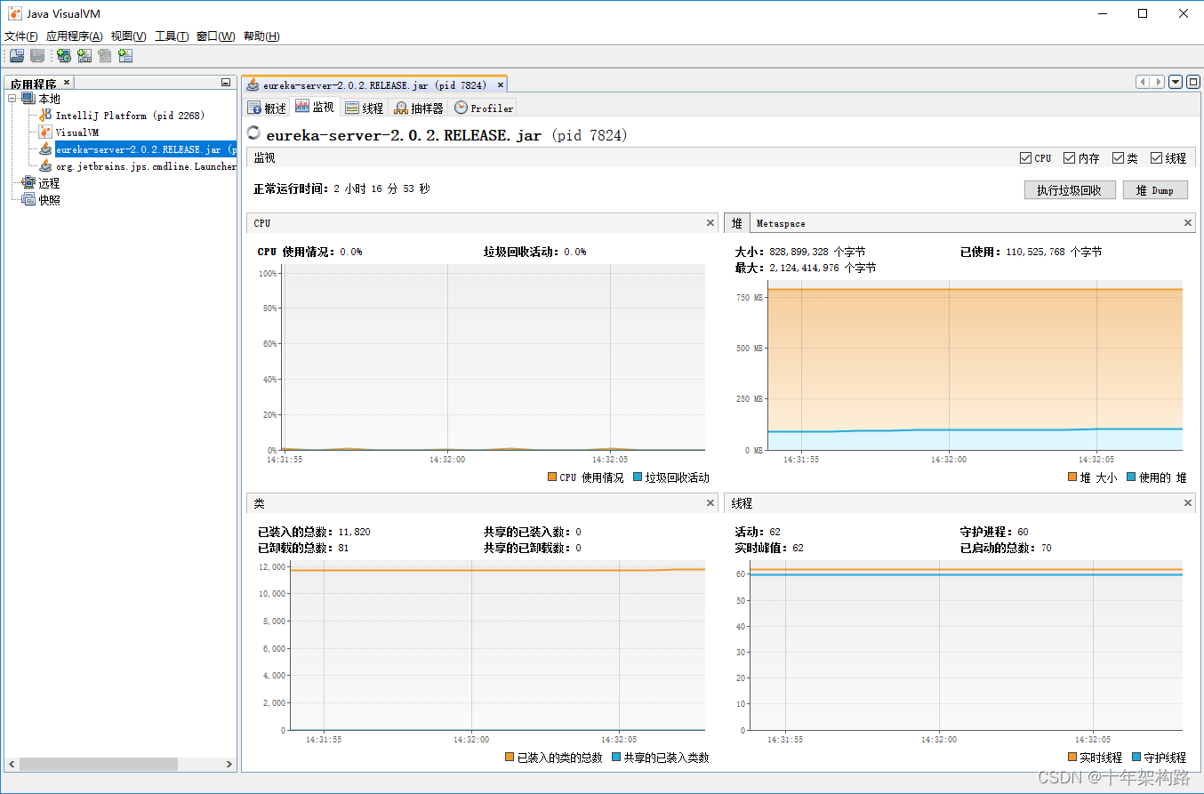
Task: Click the Load snapshot toolbar icon
Action: [x=17, y=56]
